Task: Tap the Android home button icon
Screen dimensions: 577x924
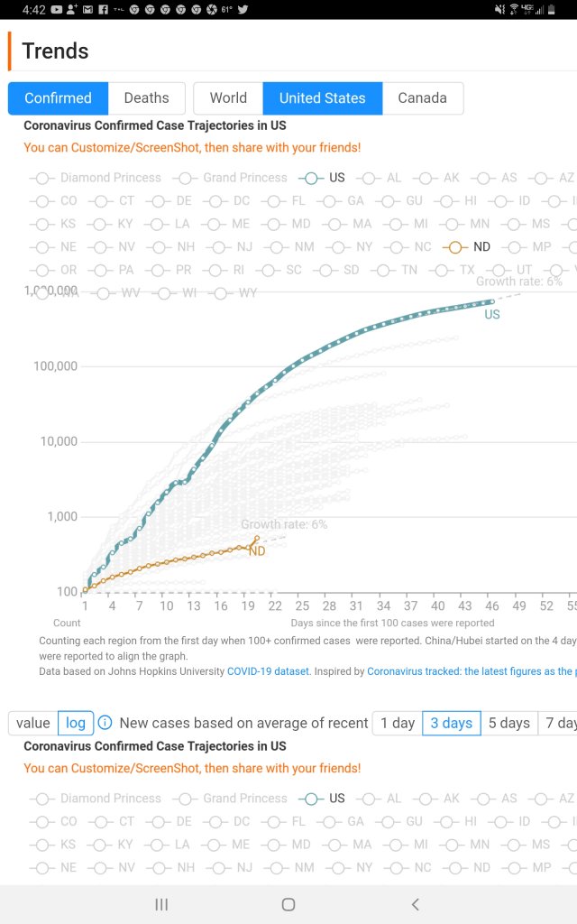Action: (x=288, y=904)
